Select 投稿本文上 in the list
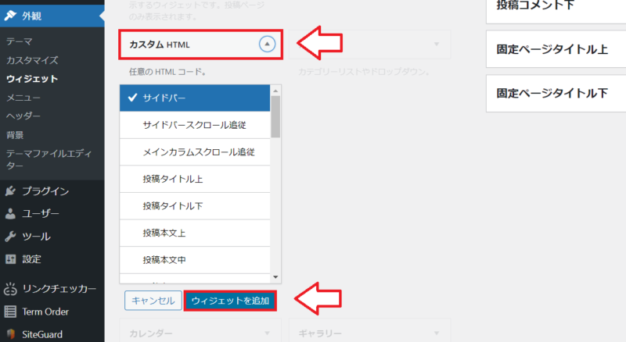The height and width of the screenshot is (342, 626). coord(195,233)
